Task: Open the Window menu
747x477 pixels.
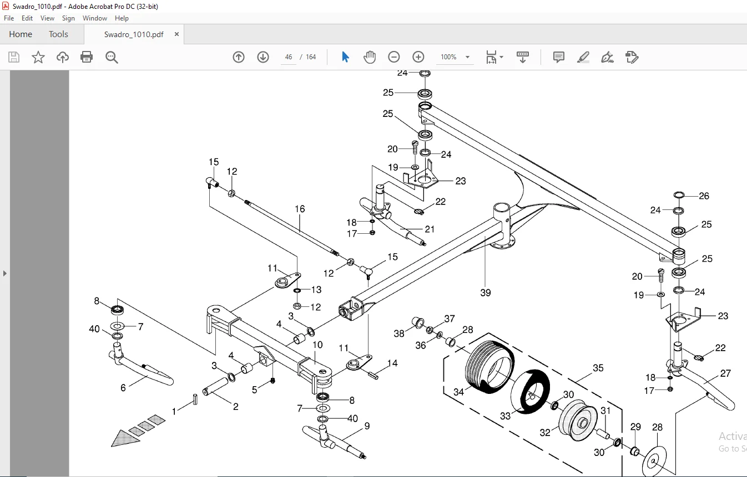Action: pos(95,18)
